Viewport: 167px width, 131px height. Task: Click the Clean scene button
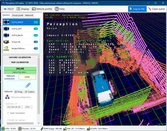point(156,9)
